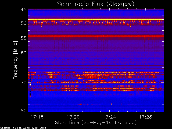Click the 17:28 time tick label
Viewport: 172px width, 129px height.
click(x=146, y=117)
